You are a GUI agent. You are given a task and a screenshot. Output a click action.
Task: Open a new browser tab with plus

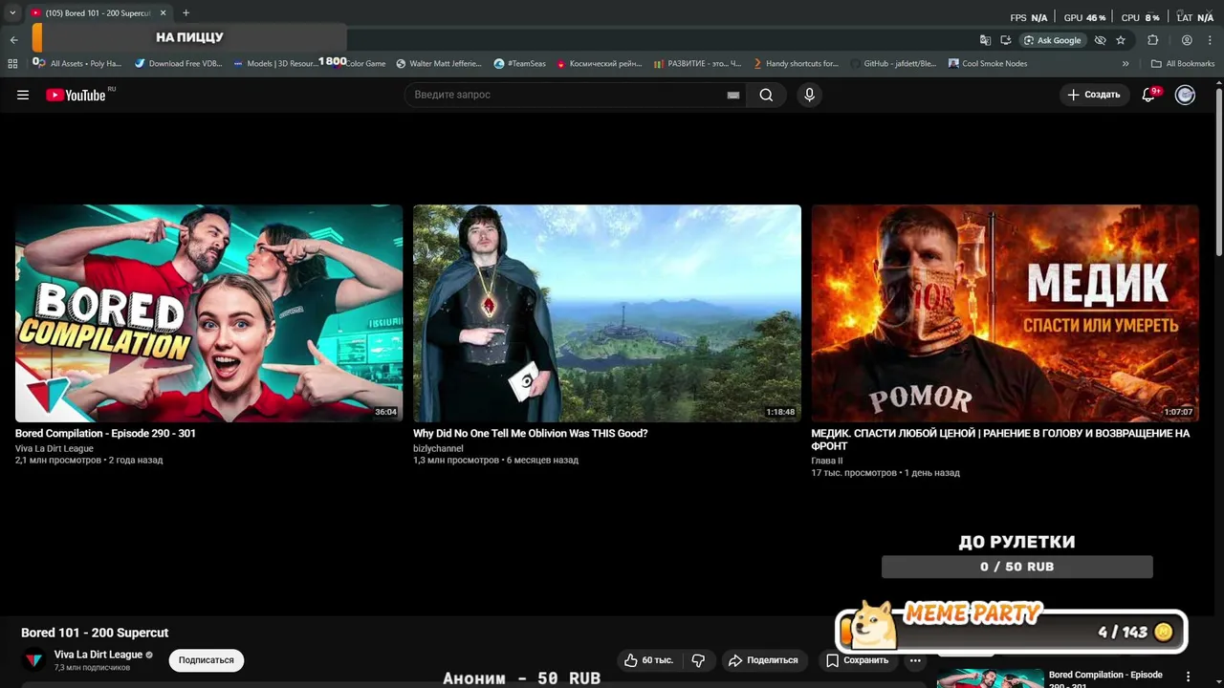click(186, 13)
